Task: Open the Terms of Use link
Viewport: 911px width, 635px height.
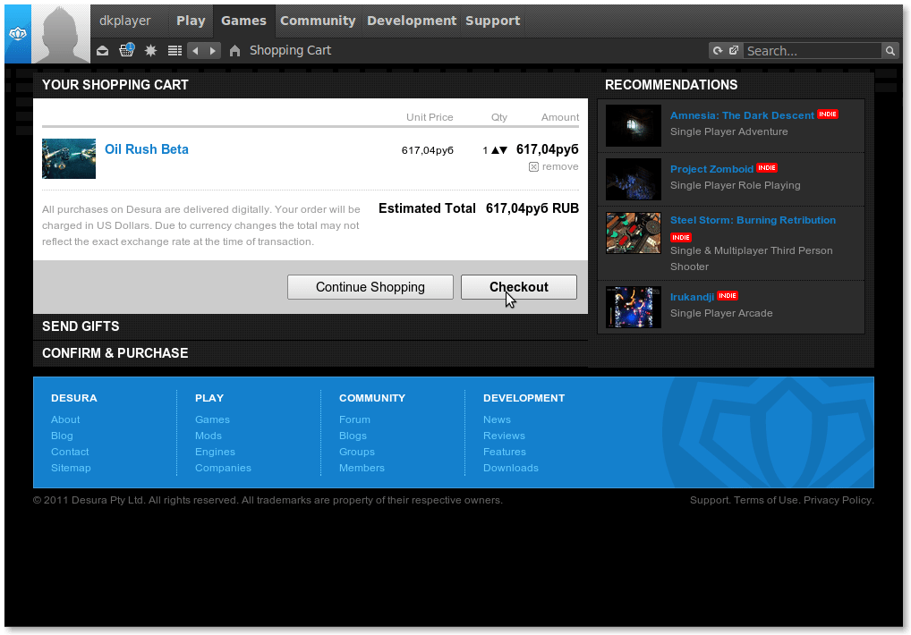Action: [766, 500]
